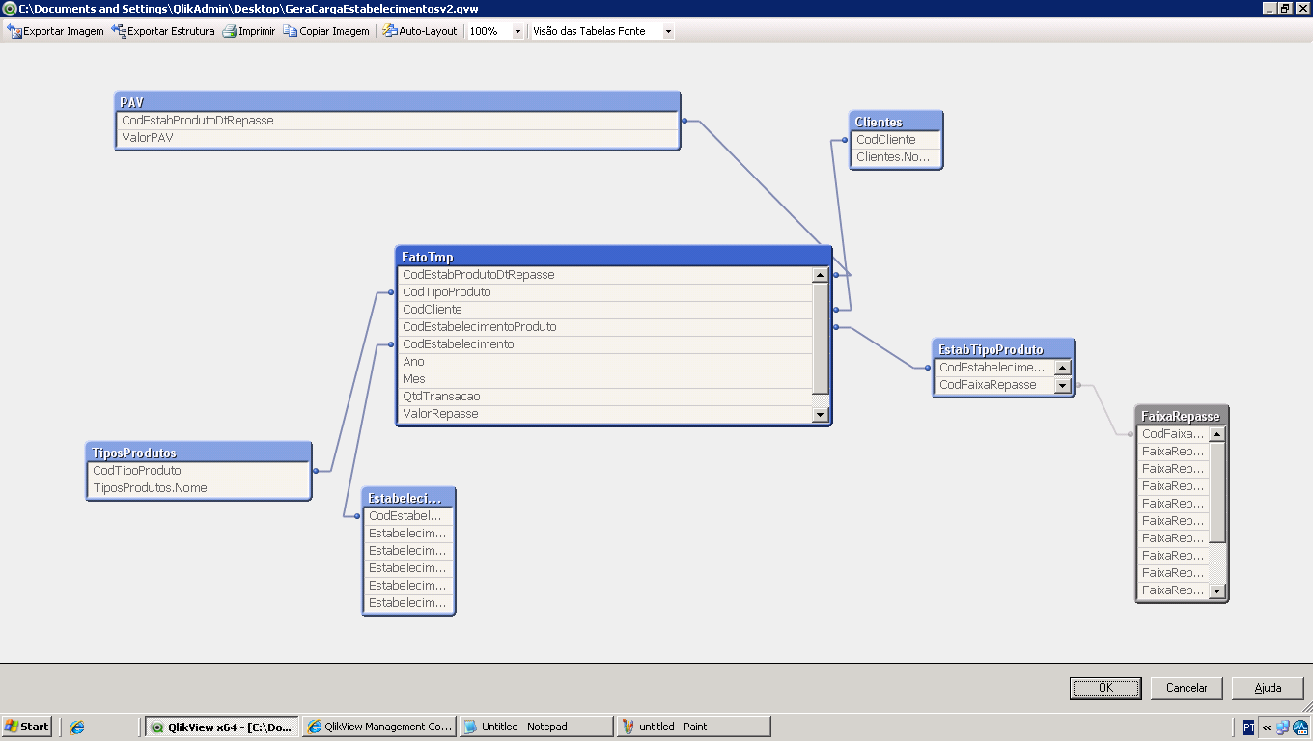
Task: Click ValorRepasse field
Action: tap(605, 414)
